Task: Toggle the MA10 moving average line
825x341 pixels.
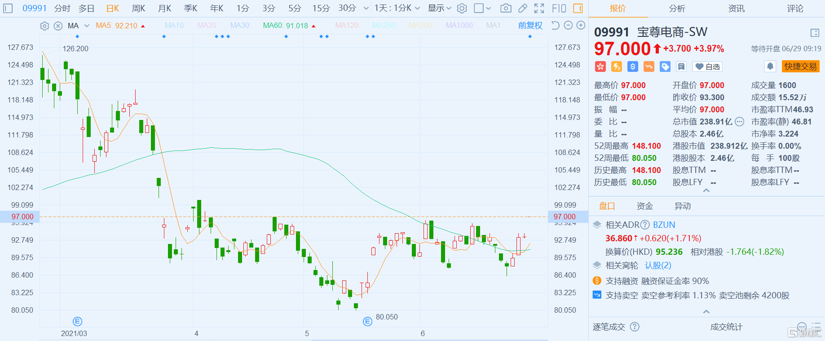Action: (x=175, y=26)
